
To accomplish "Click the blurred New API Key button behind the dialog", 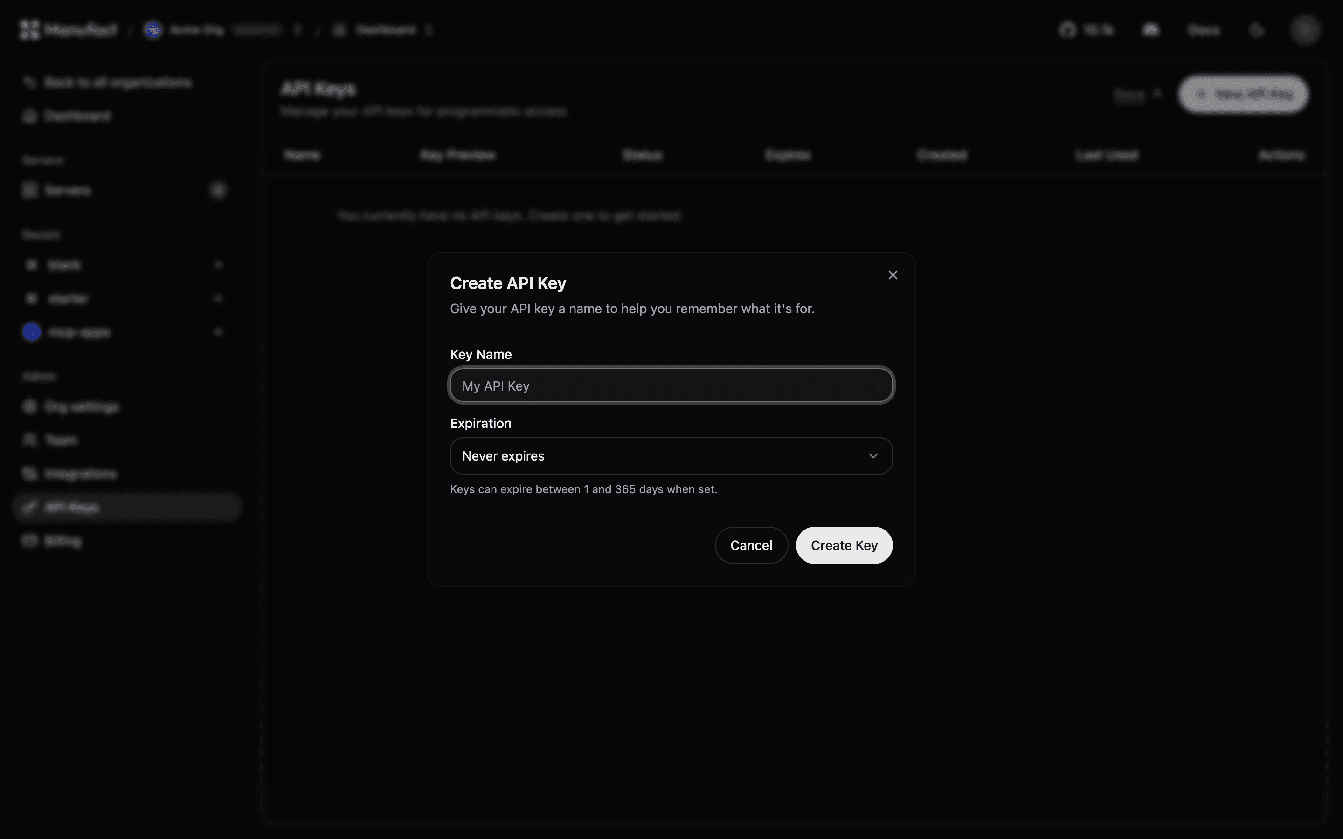I will pyautogui.click(x=1243, y=94).
